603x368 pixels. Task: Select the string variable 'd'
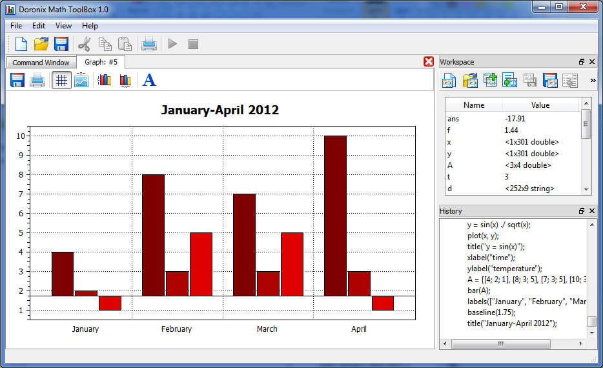point(513,189)
